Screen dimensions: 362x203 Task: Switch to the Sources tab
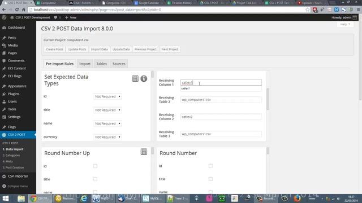click(119, 64)
